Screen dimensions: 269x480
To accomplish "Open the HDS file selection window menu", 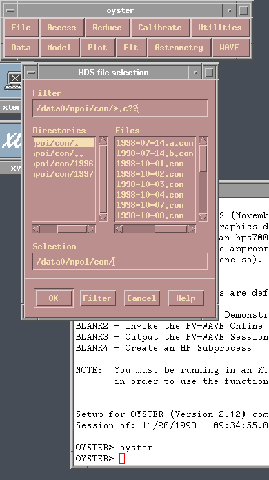I will [31, 73].
